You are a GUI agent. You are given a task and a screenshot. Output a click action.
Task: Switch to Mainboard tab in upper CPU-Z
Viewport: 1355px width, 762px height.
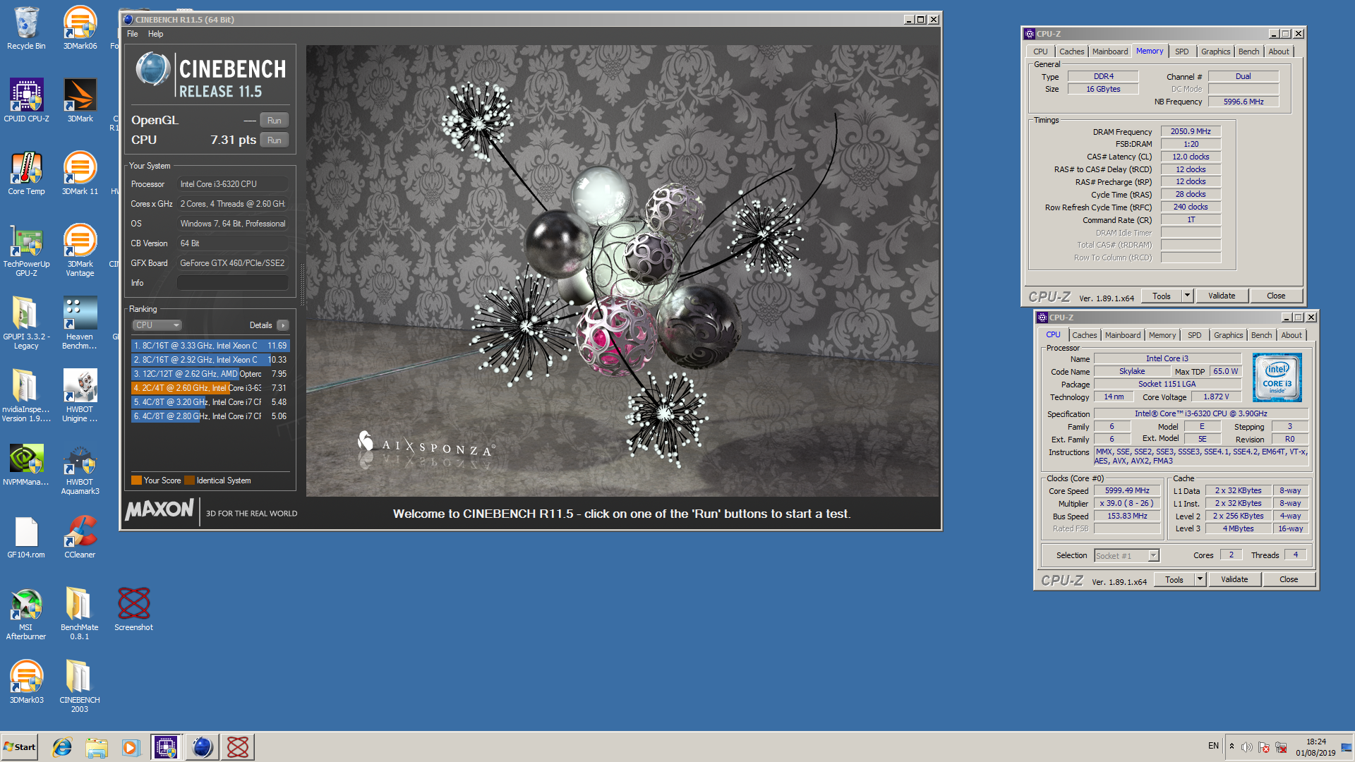1109,52
